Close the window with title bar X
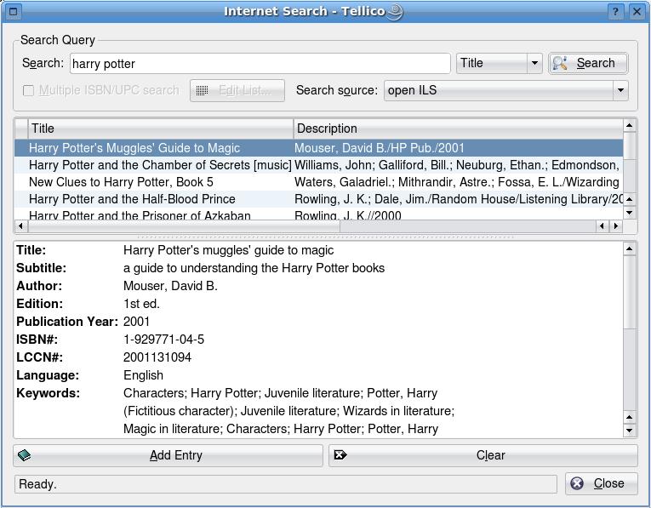The image size is (651, 508). click(637, 11)
